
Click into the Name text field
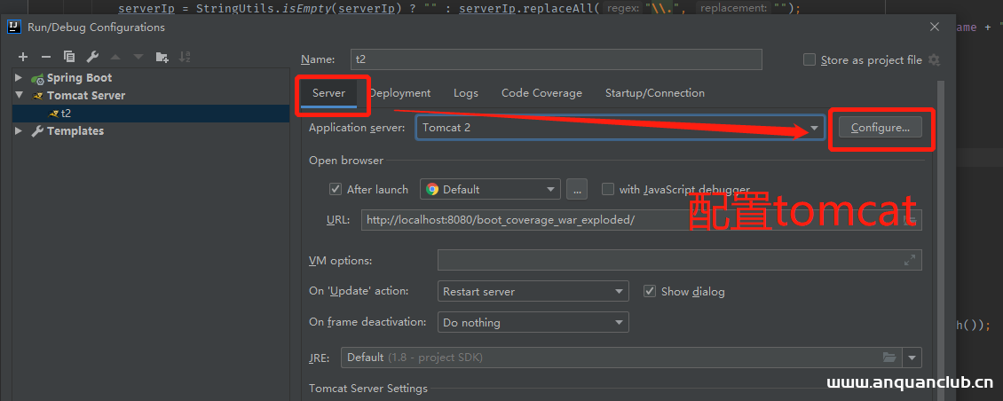point(556,59)
